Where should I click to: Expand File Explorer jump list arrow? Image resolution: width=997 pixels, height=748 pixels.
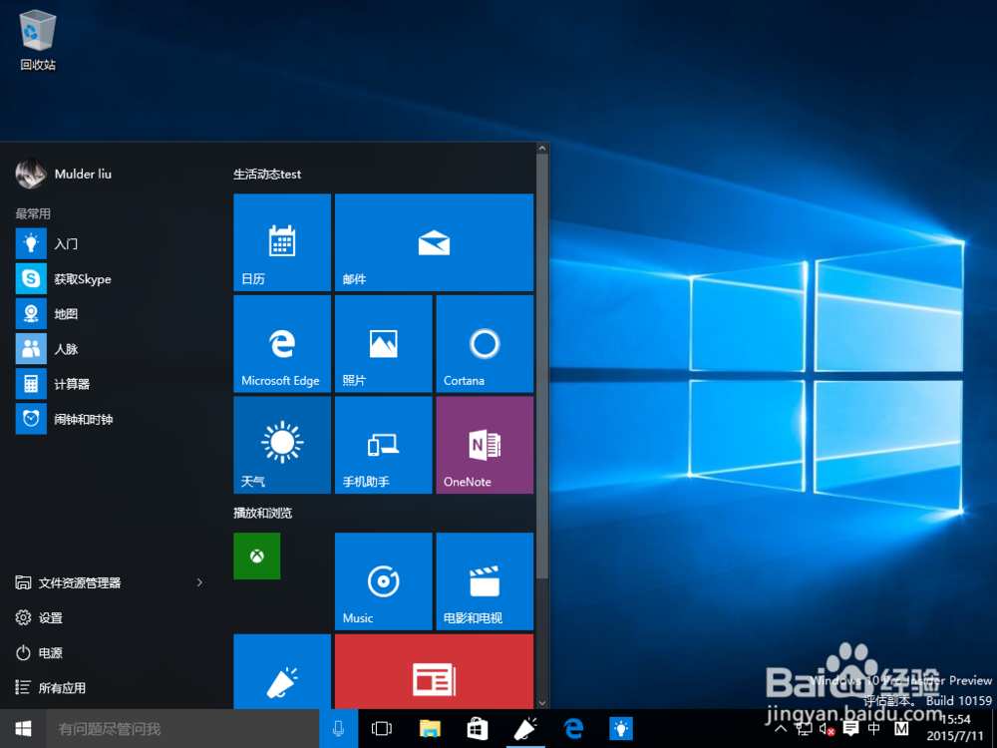pos(199,582)
